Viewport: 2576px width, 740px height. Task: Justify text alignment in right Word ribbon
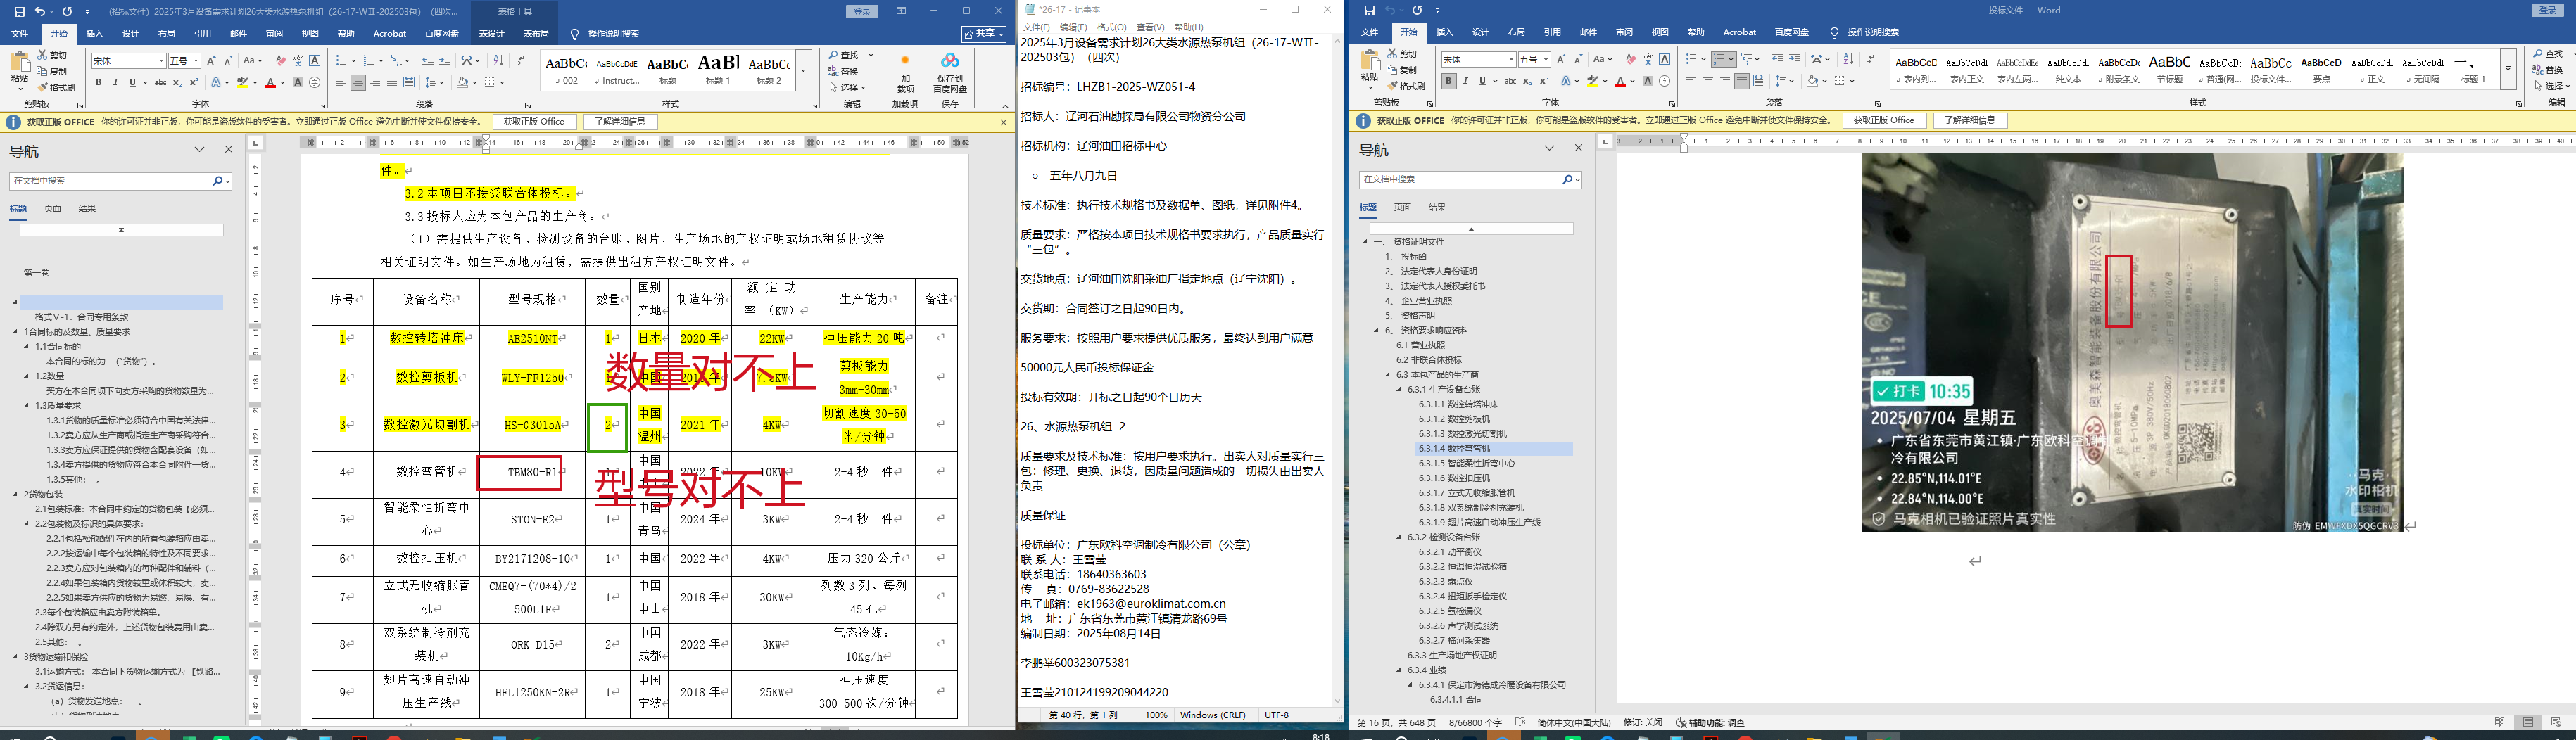(x=1742, y=81)
